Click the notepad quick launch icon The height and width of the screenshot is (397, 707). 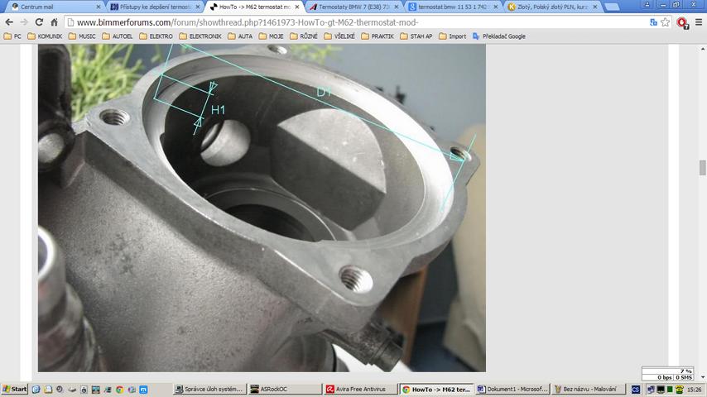pyautogui.click(x=48, y=390)
